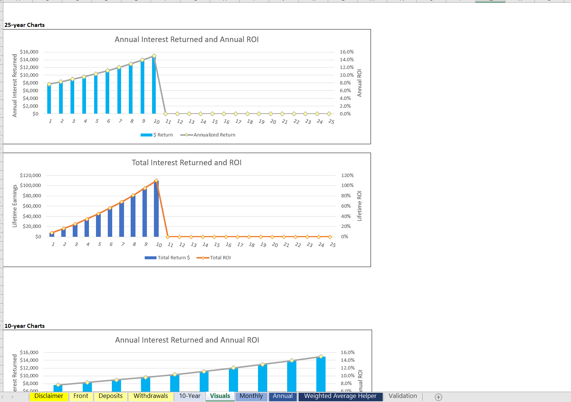Click the 10-year Annual Interest Returned chart title
This screenshot has height=402, width=571.
point(187,340)
